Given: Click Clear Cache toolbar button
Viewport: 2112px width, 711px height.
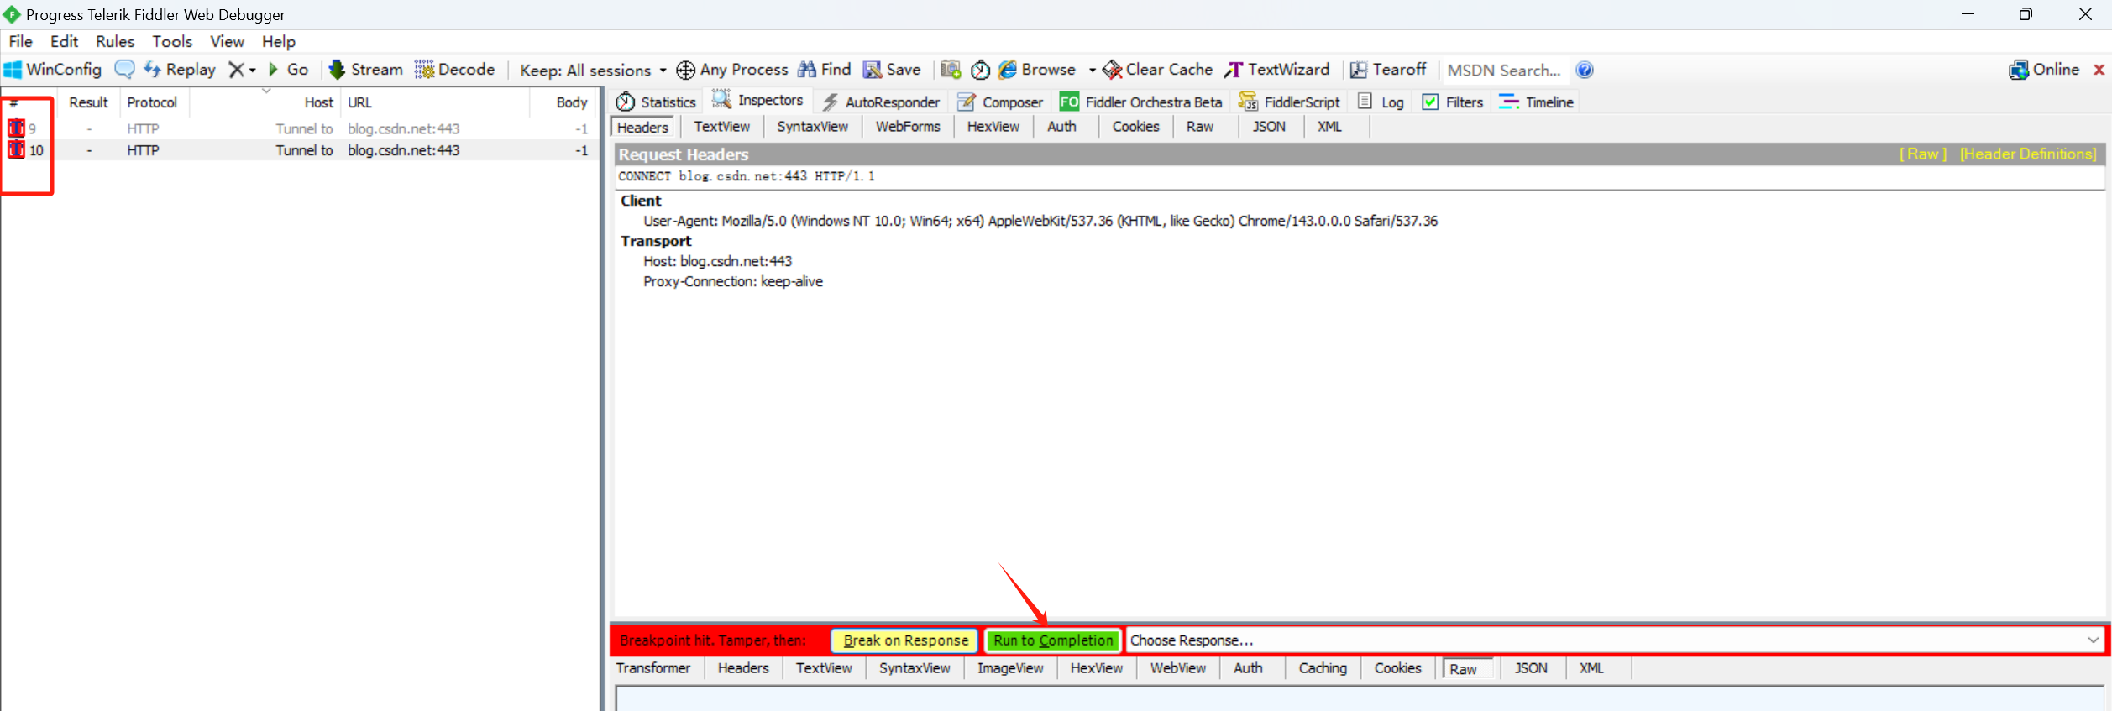Looking at the screenshot, I should coord(1158,70).
